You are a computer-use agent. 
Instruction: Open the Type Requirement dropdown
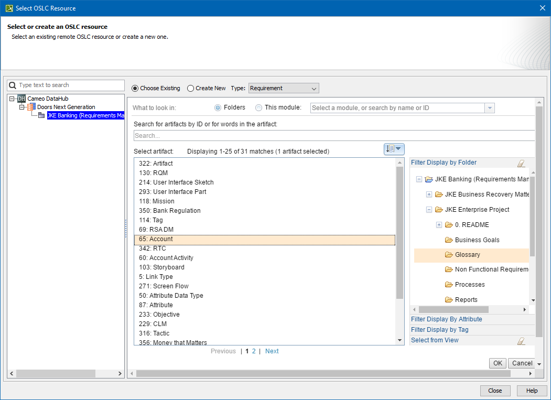pyautogui.click(x=284, y=89)
